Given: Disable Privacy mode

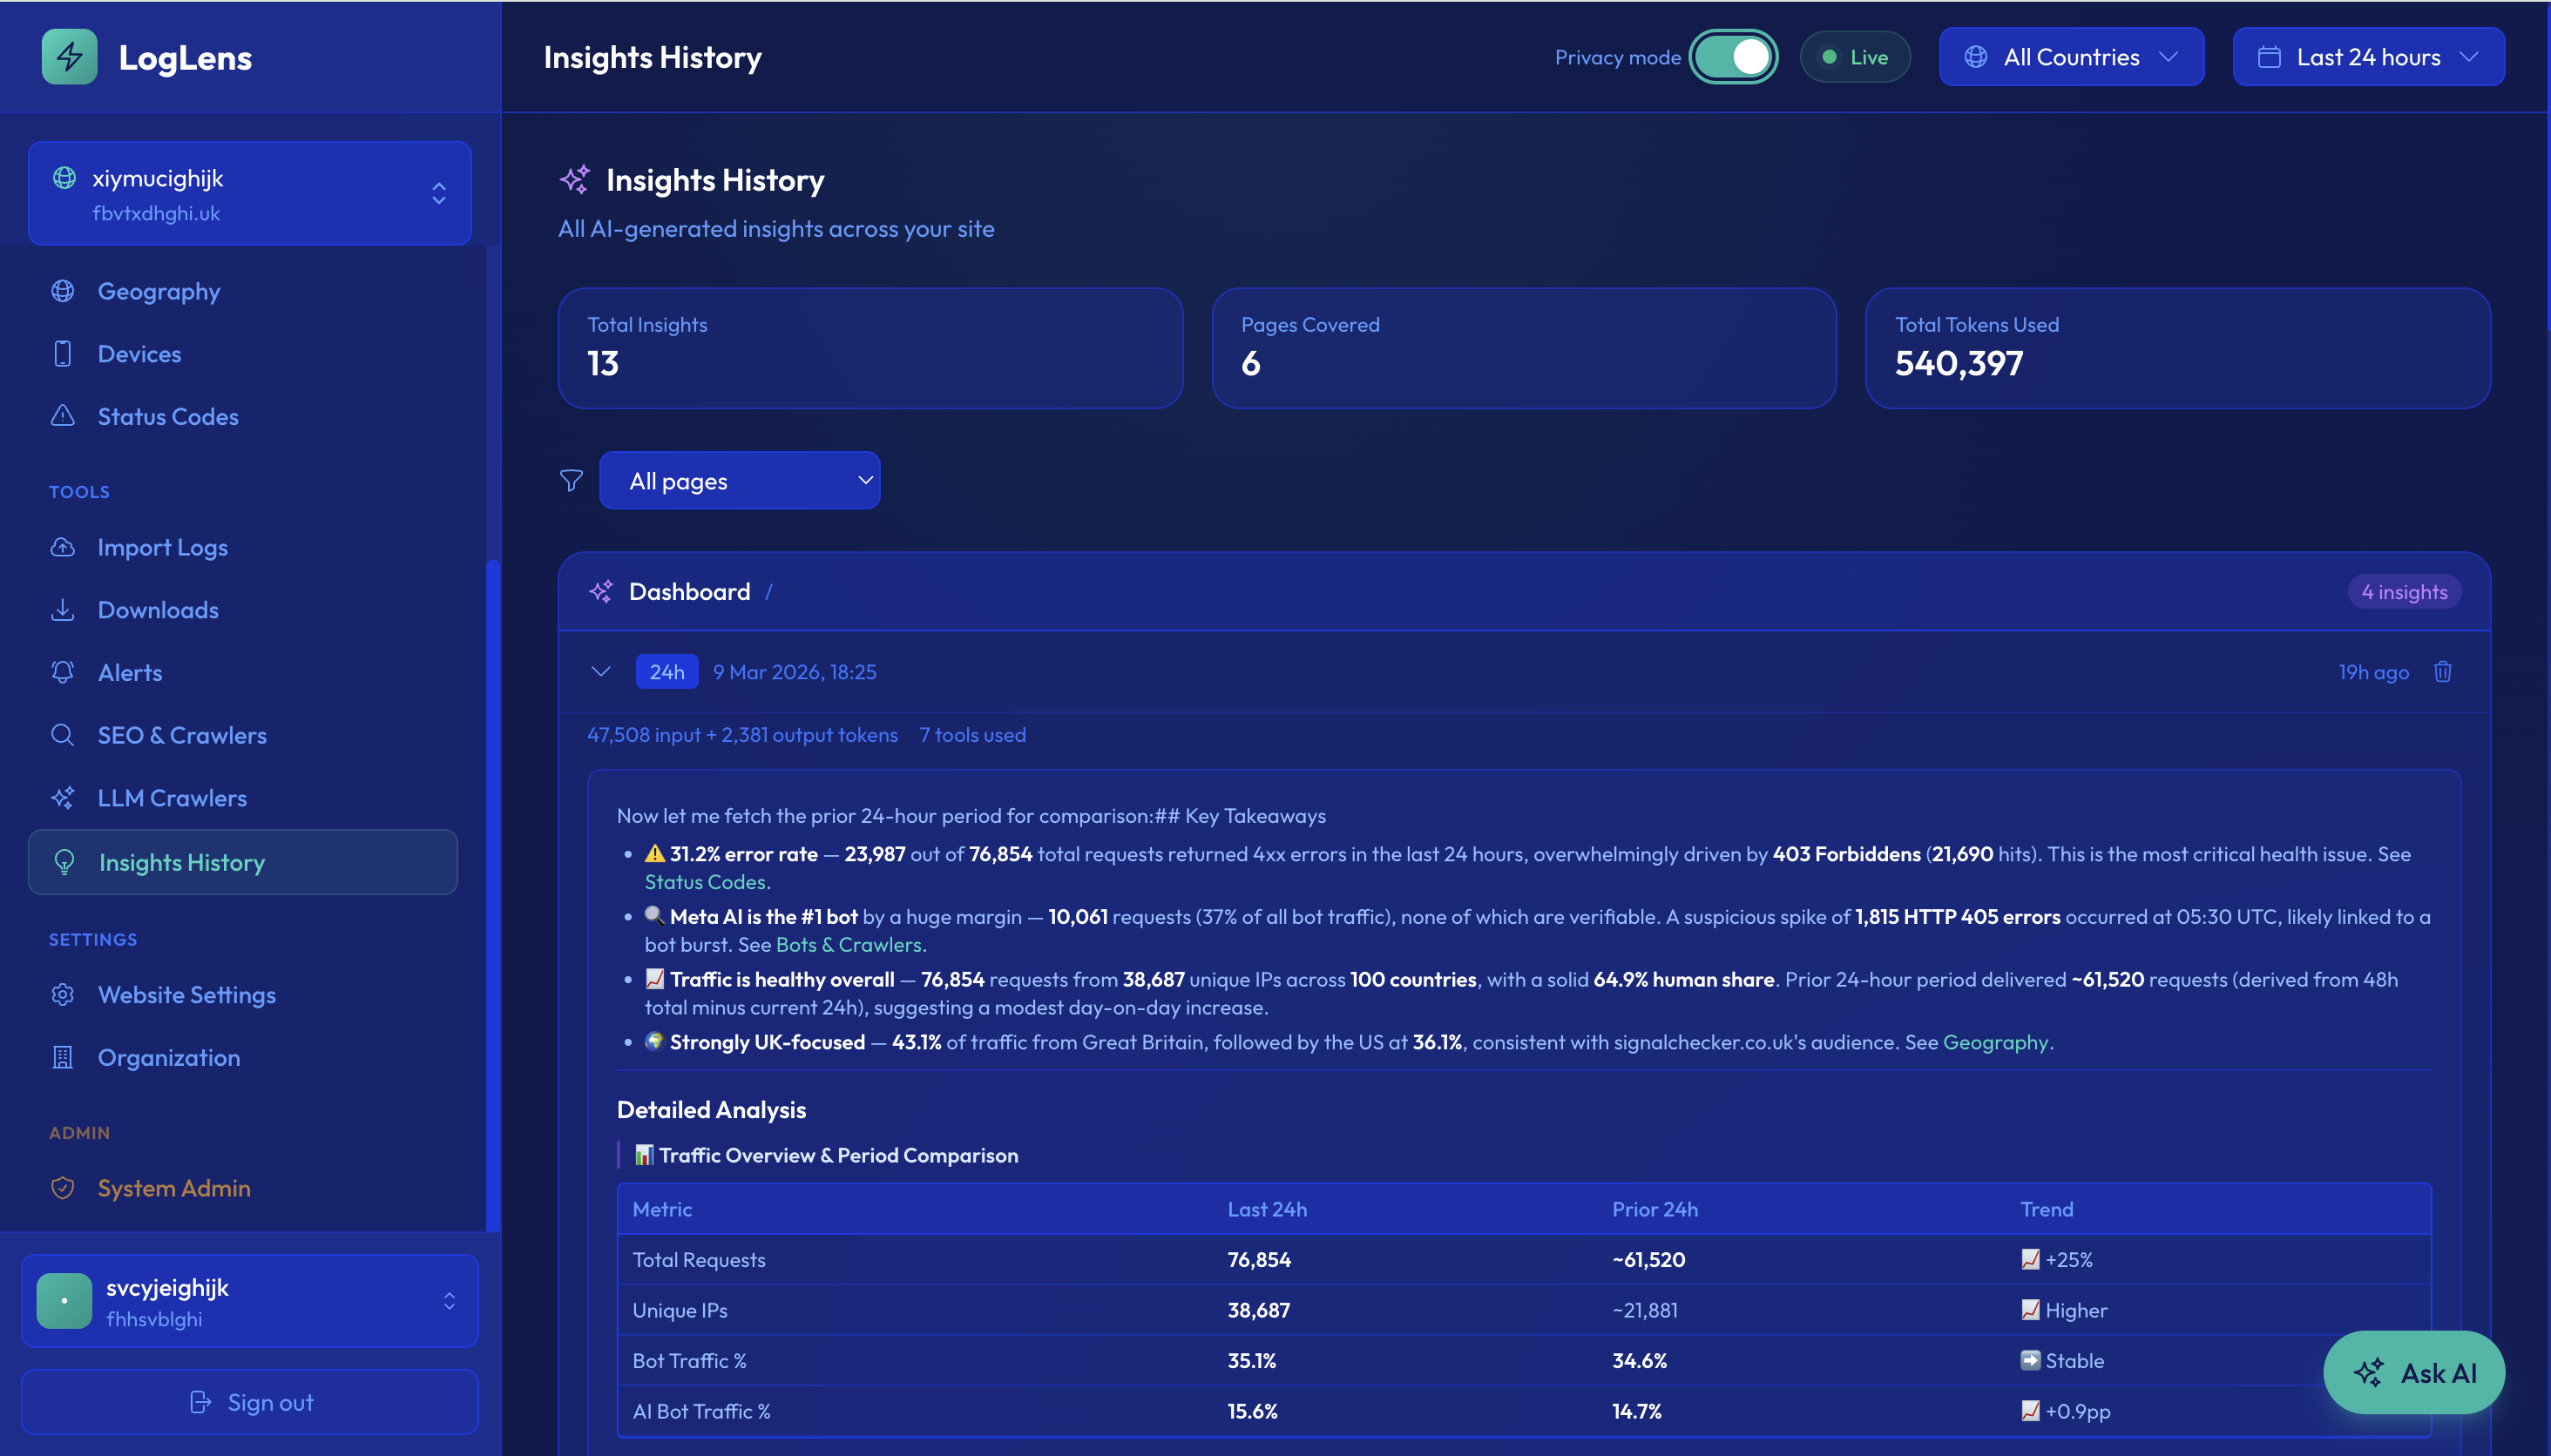Looking at the screenshot, I should (x=1733, y=57).
